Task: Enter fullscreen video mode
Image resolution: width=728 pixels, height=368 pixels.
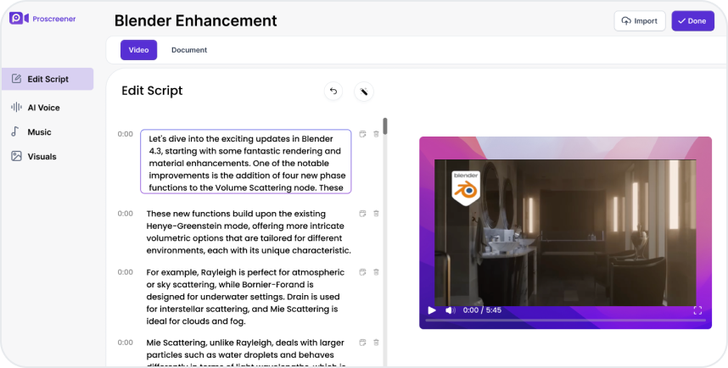Action: 697,310
